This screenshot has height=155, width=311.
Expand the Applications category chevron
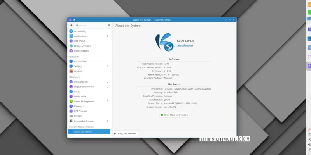[x=108, y=36]
